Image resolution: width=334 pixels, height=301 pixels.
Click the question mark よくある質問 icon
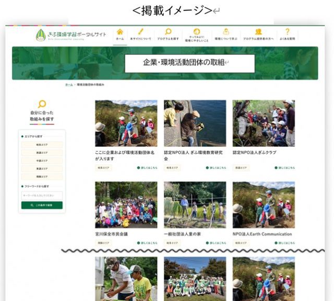point(287,32)
